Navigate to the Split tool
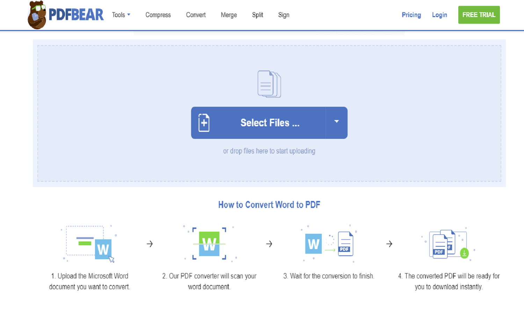Viewport: 524px width, 314px height. pyautogui.click(x=257, y=15)
